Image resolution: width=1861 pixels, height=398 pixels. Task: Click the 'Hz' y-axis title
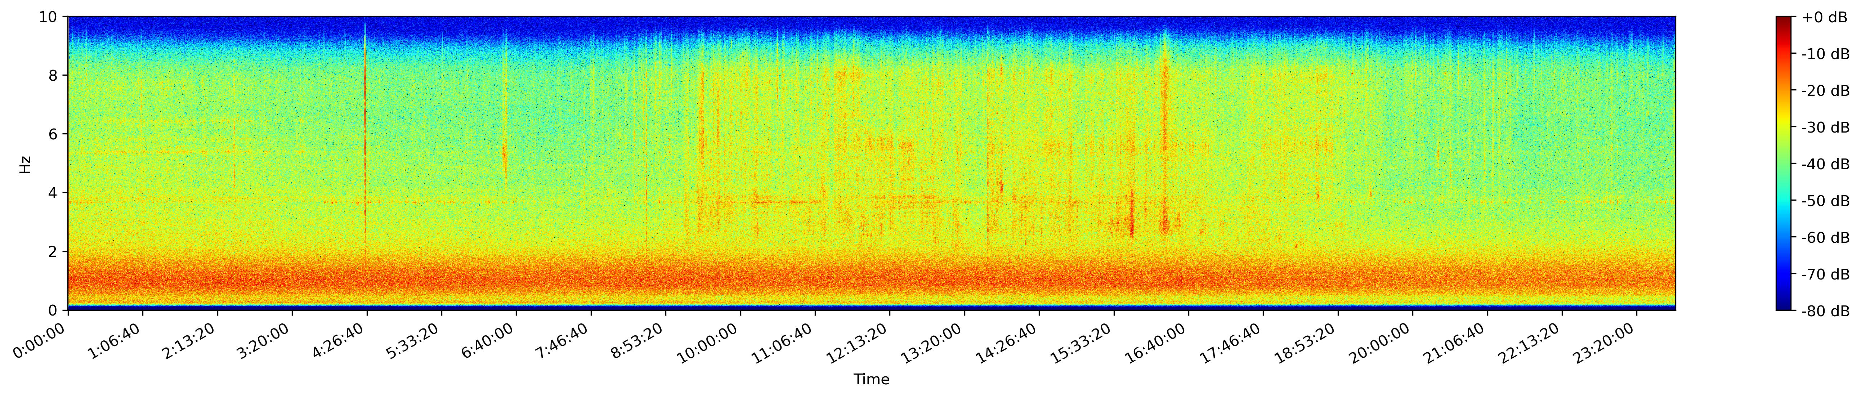[26, 164]
